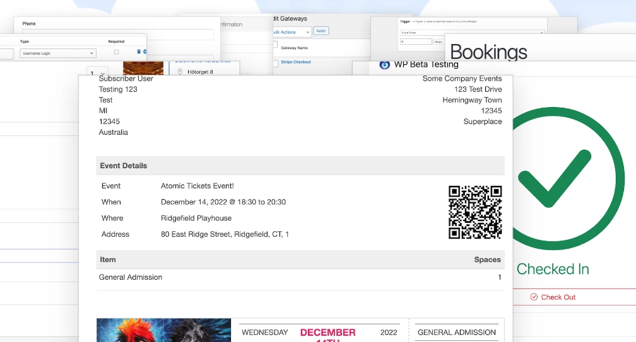Viewport: 636px width, 342px height.
Task: Click into the Phone input field
Action: pos(118,34)
